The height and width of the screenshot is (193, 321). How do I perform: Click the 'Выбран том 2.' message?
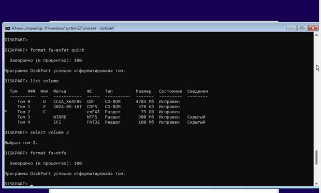[x=21, y=143]
